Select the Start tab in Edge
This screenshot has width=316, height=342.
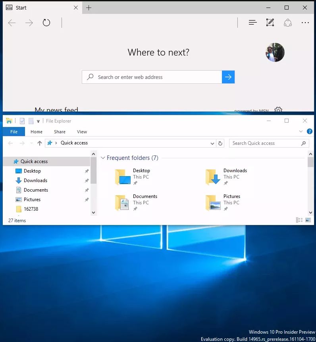coord(42,8)
